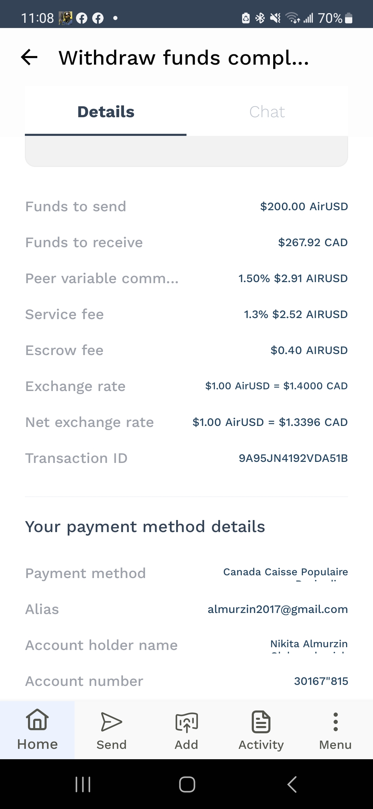The height and width of the screenshot is (809, 373).
Task: Open the three-dot Menu icon
Action: point(335,722)
